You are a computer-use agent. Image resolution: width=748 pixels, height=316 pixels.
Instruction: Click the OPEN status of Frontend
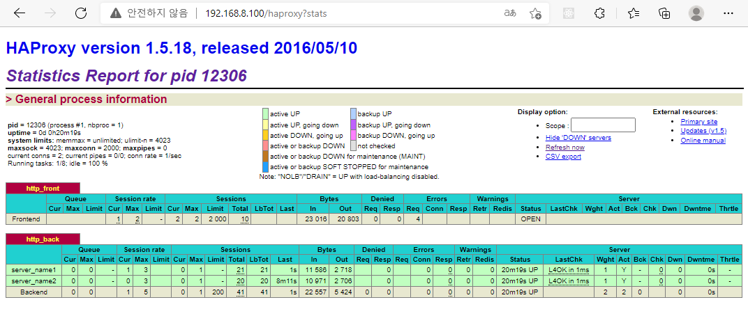531,219
